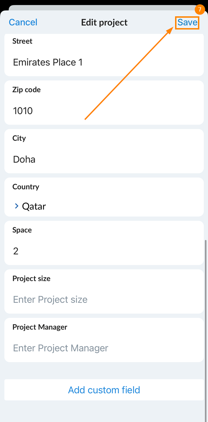Click the Edit project title
This screenshot has height=422, width=208.
pos(104,23)
